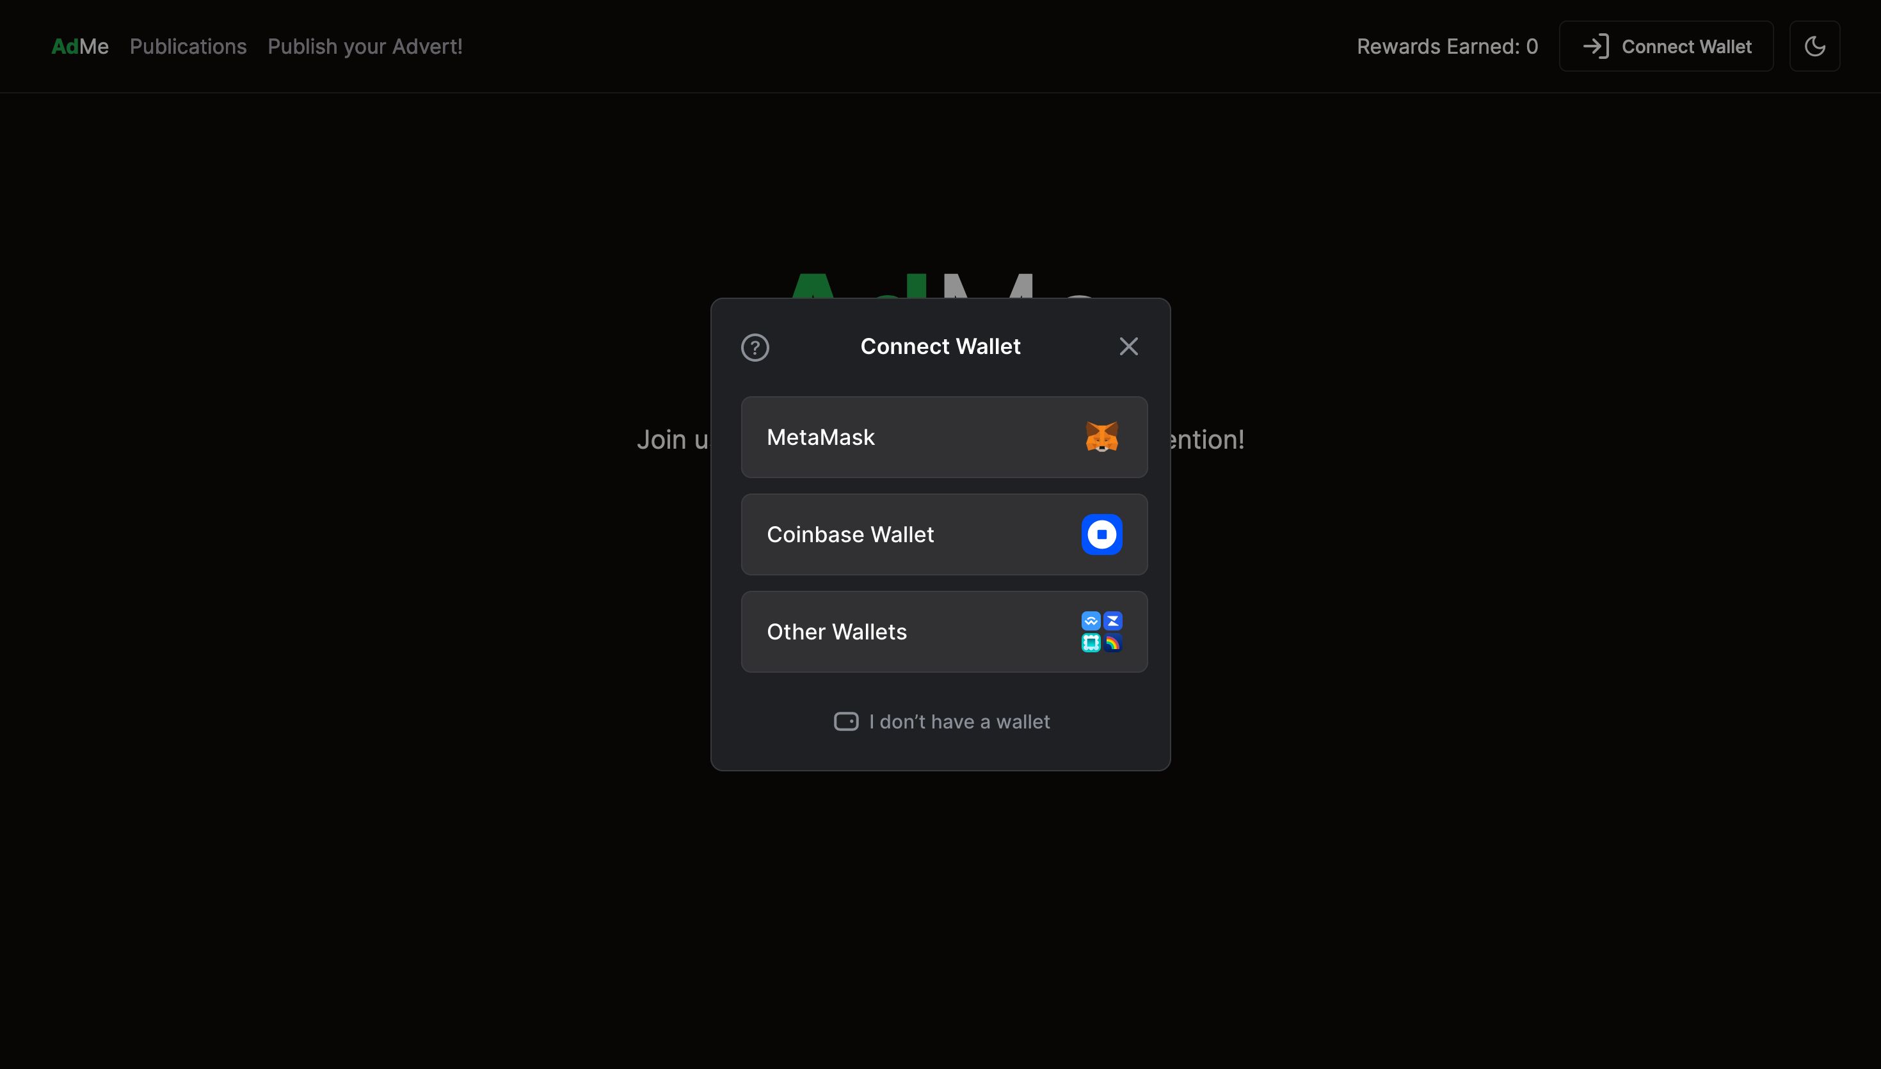Open the Publications nav item
This screenshot has height=1069, width=1881.
[188, 46]
